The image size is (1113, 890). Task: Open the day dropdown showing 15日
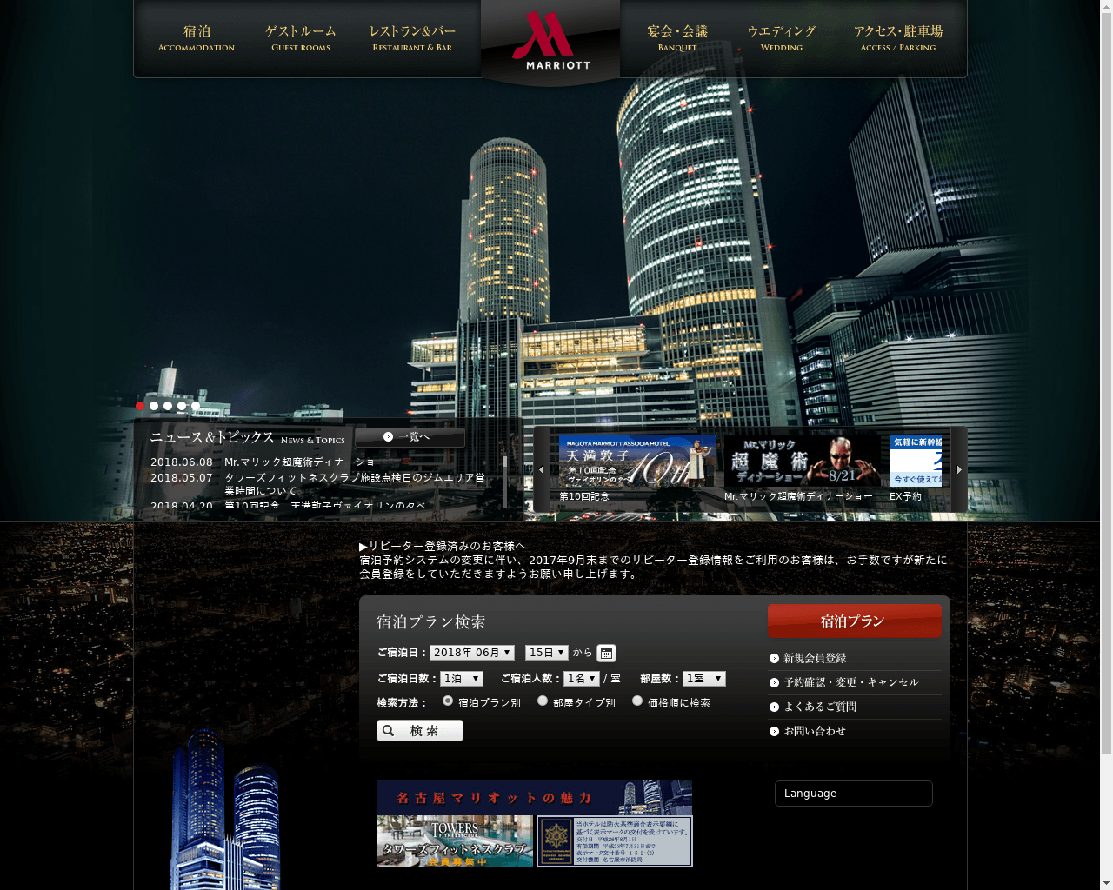point(547,653)
